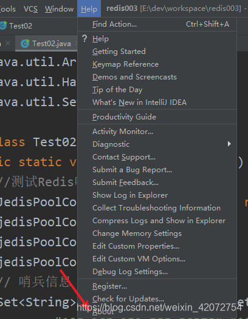This screenshot has width=248, height=319.
Task: Open the VCS menu
Action: (x=30, y=8)
